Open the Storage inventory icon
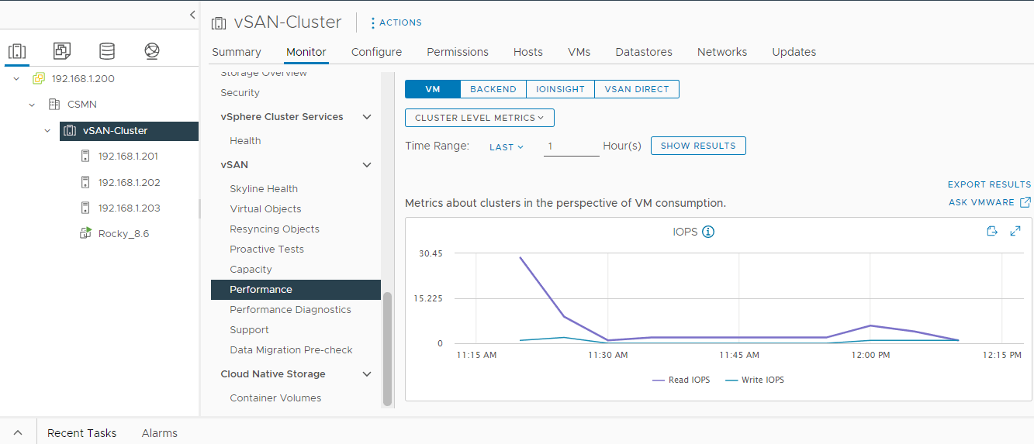Screen dimensions: 1034x444 click(107, 51)
